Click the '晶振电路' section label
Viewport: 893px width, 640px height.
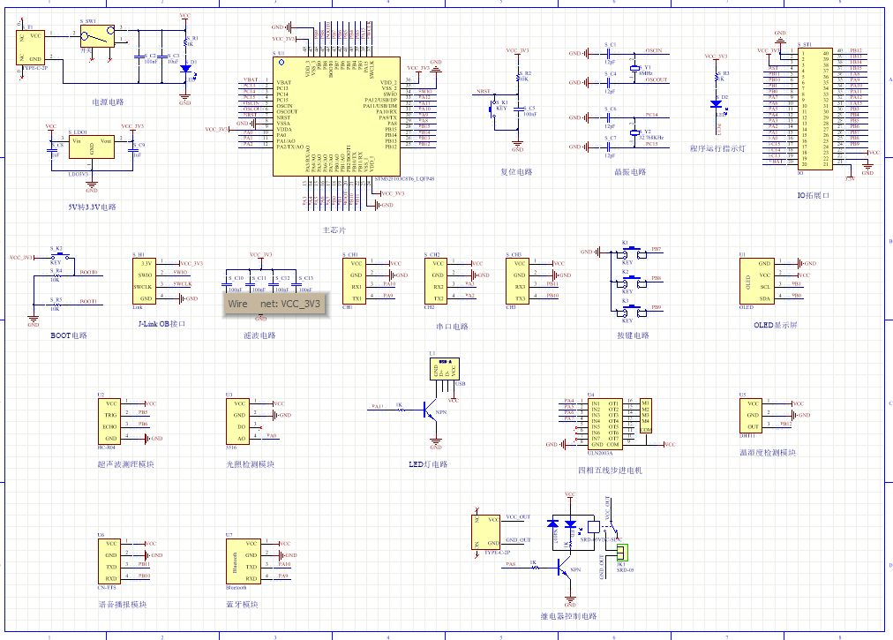tap(630, 171)
